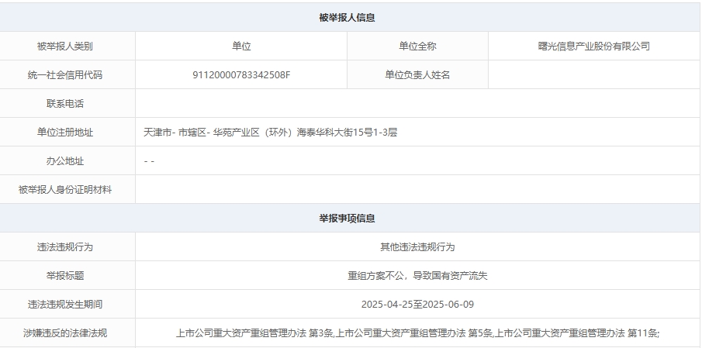Click the 联系电话 label
Image resolution: width=702 pixels, height=348 pixels.
pos(65,103)
